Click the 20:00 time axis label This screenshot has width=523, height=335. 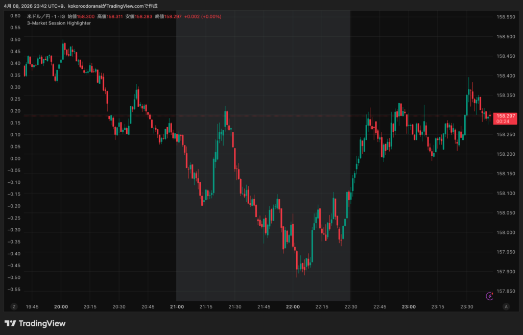61,307
